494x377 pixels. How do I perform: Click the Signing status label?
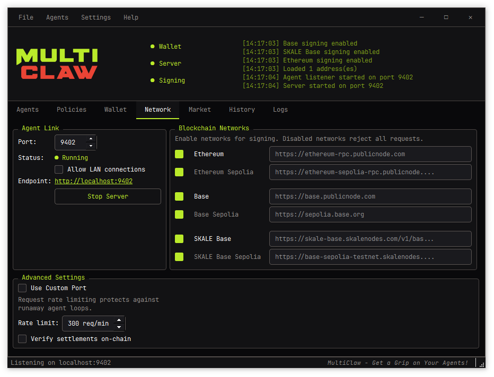coord(172,80)
